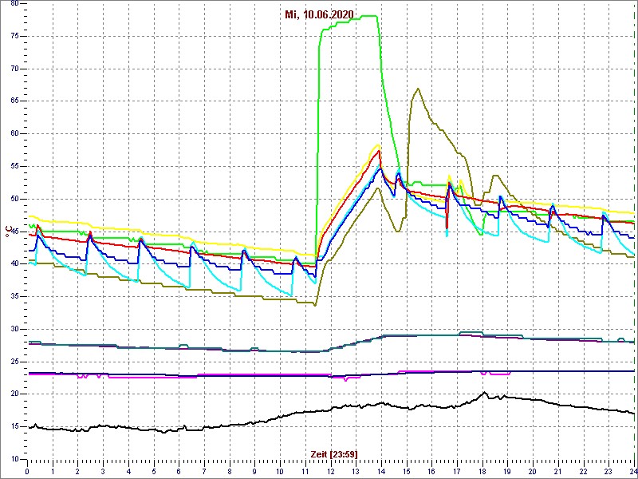Click hour '4' on the time axis

tap(128, 472)
